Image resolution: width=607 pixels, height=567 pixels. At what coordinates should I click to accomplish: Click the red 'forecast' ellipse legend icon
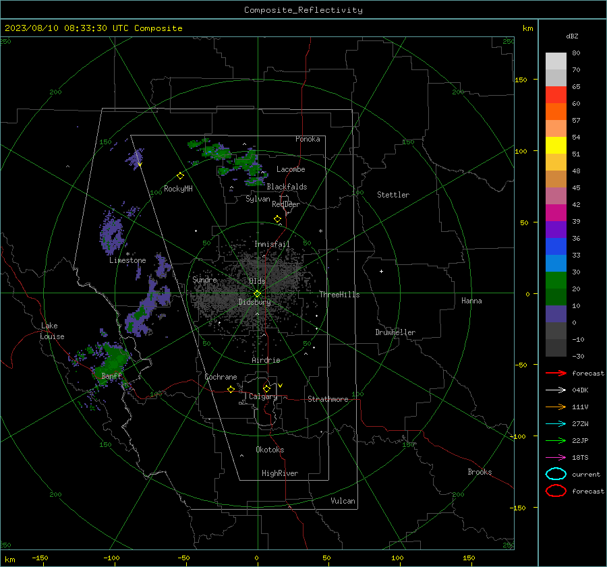[x=556, y=491]
